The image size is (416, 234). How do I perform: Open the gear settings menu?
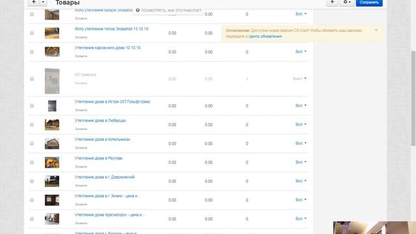coord(346,2)
